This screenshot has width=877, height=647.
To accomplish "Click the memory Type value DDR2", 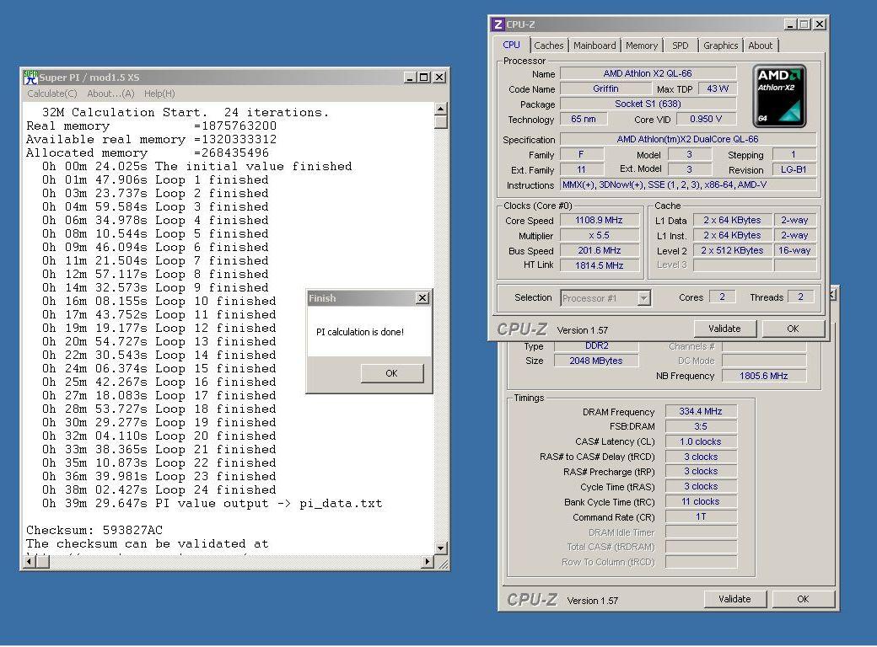I will (x=596, y=346).
